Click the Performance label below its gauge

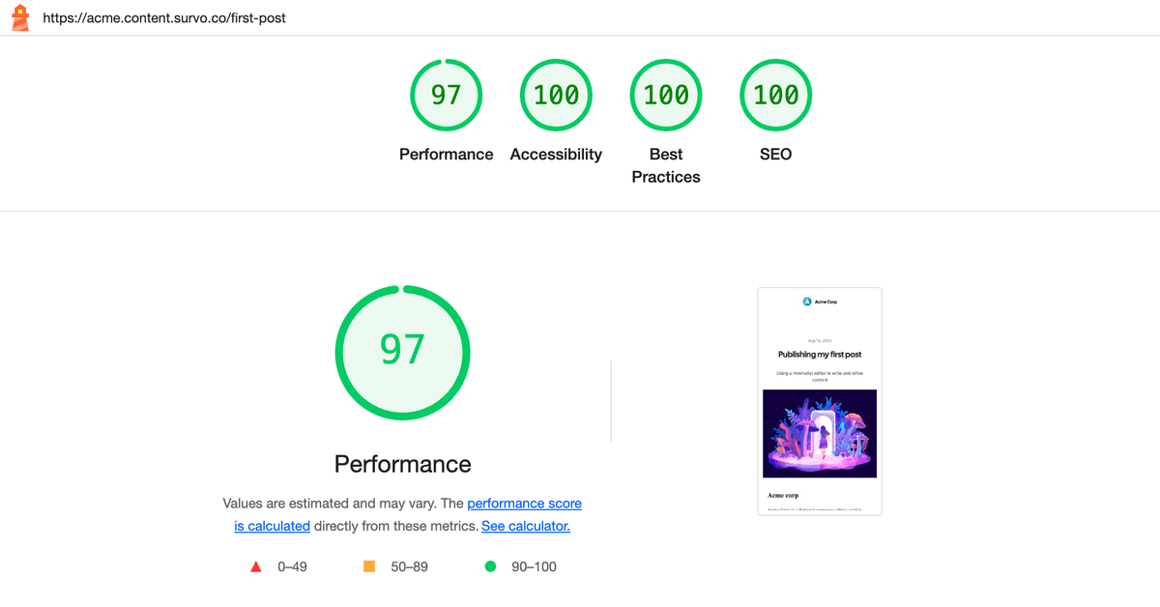(x=446, y=154)
